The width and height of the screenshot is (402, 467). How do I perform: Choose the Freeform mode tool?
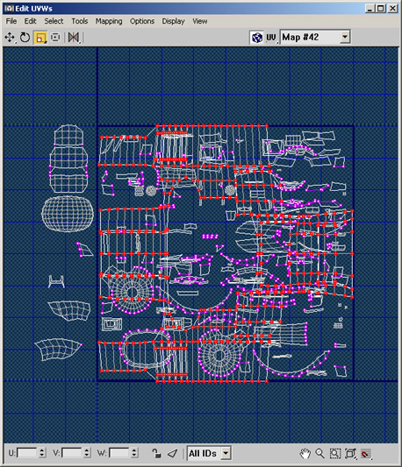tap(55, 38)
